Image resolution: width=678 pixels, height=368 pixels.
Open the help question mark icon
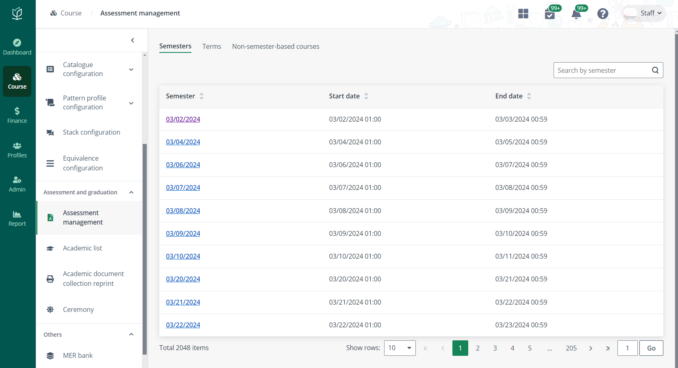(603, 14)
